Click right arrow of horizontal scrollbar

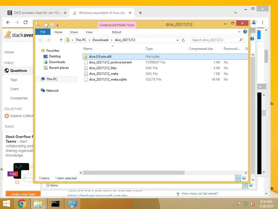point(246,173)
